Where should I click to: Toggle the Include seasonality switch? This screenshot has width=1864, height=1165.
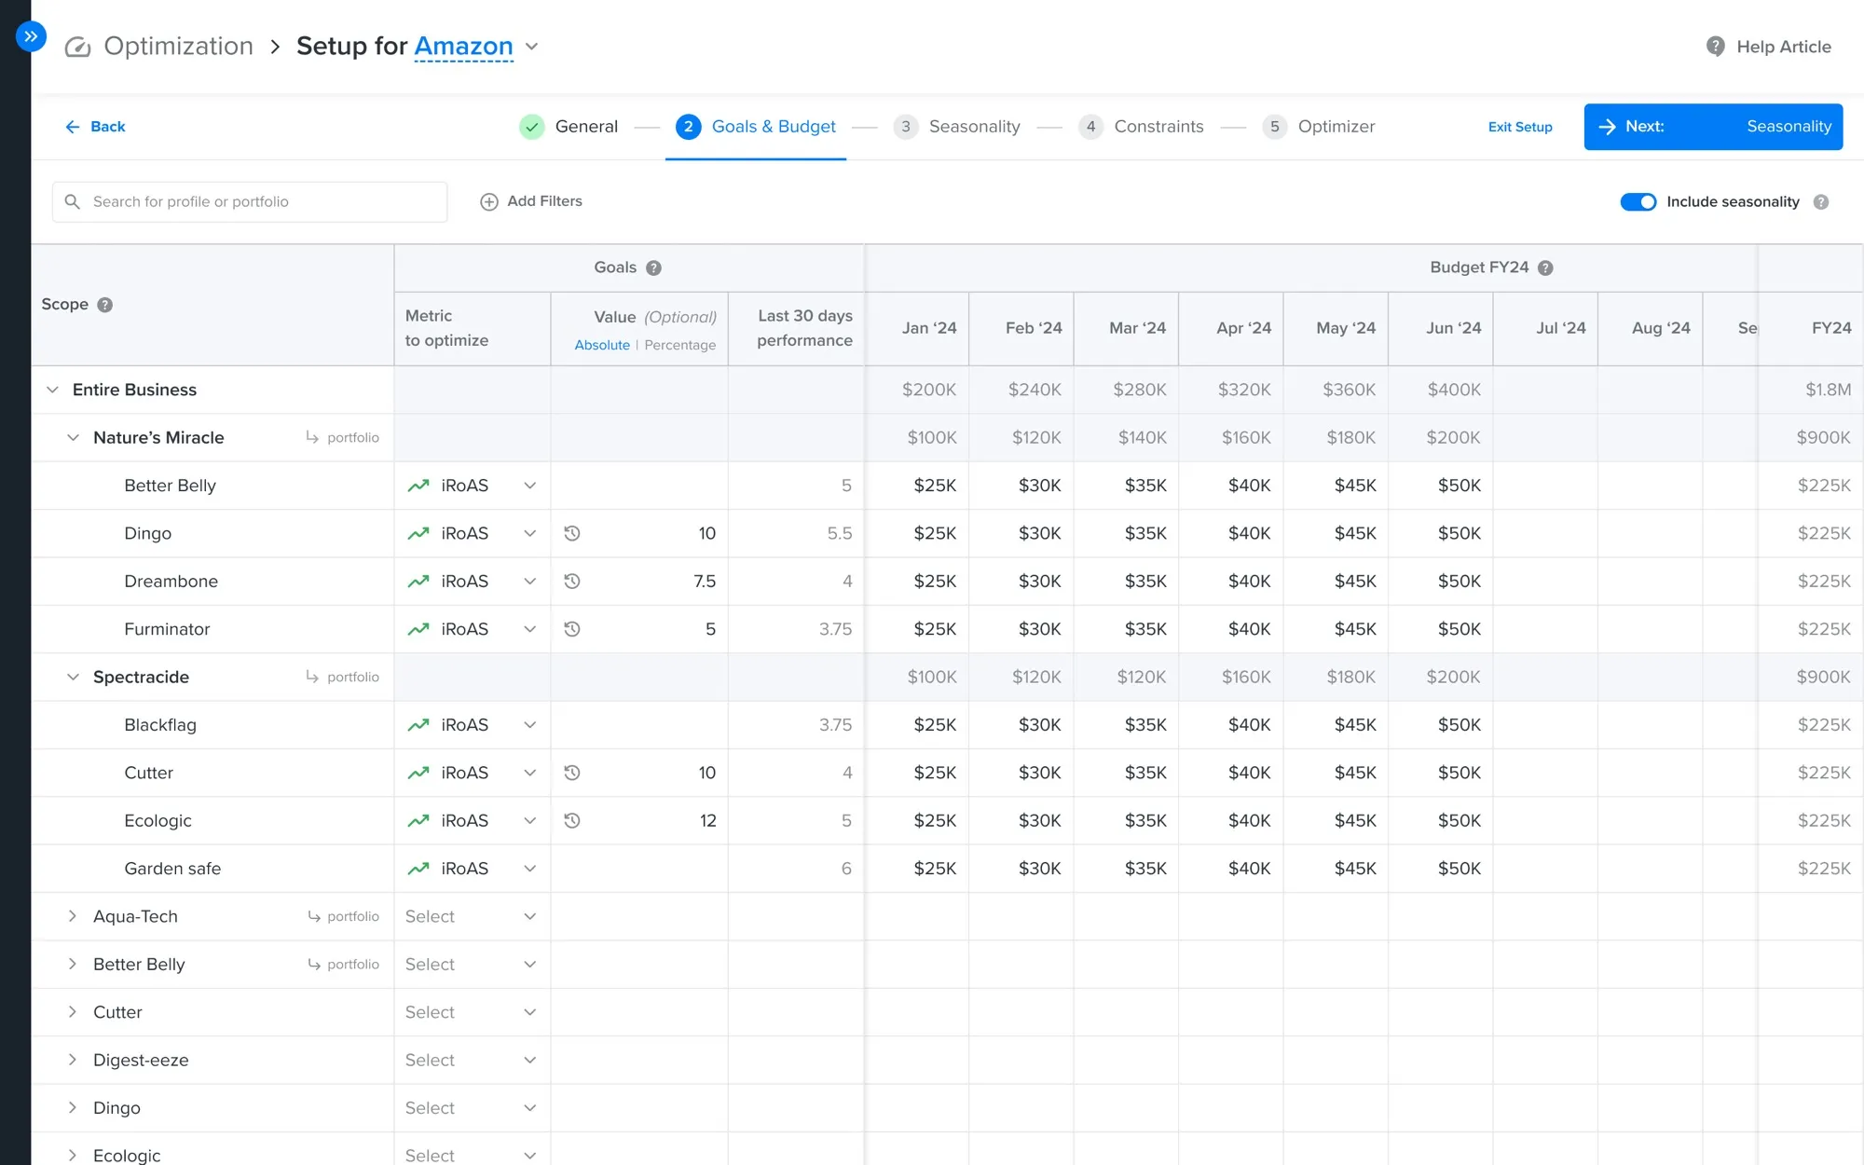(1638, 202)
